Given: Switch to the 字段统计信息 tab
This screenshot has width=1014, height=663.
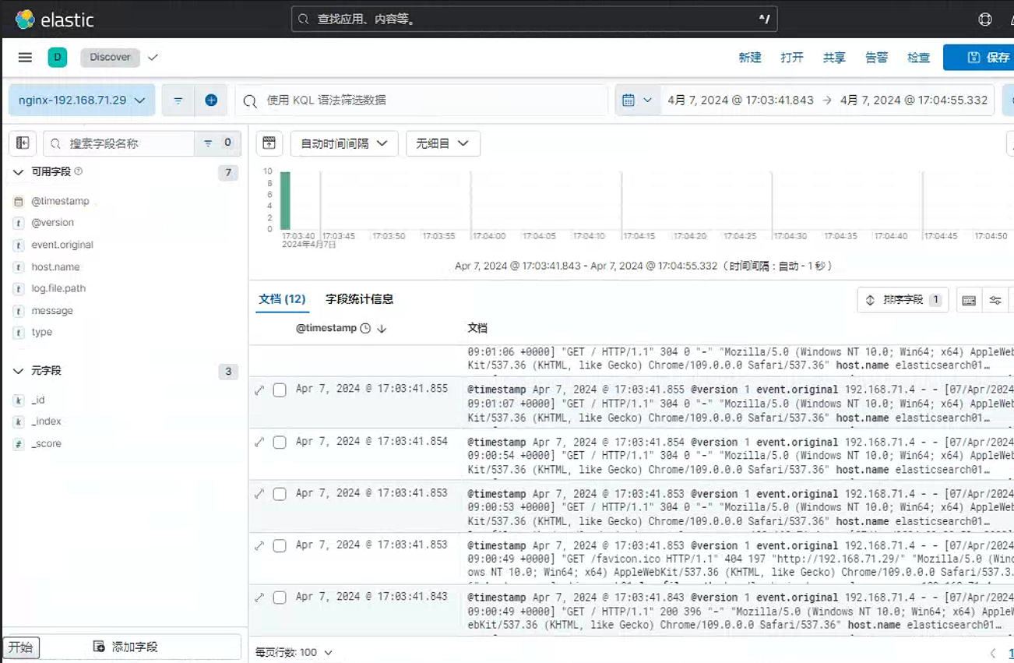Looking at the screenshot, I should click(359, 299).
